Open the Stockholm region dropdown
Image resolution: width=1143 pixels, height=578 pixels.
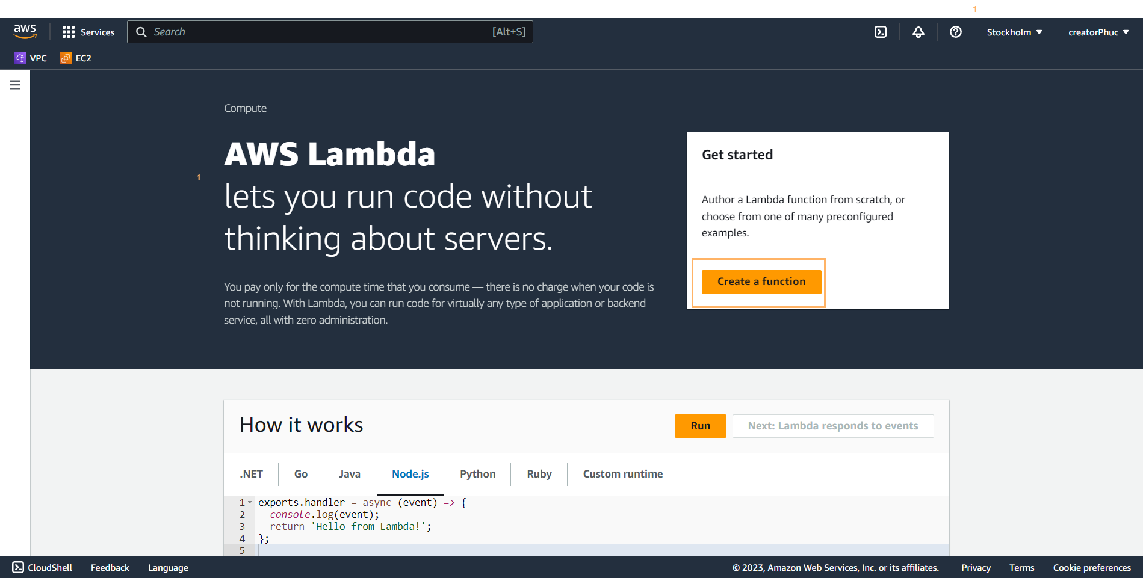1014,32
